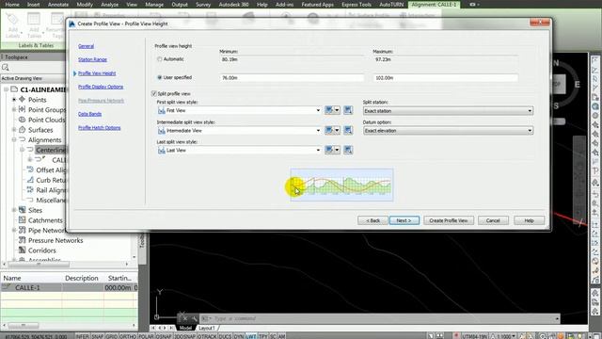Click the < Back button
The height and width of the screenshot is (339, 602).
pyautogui.click(x=372, y=220)
